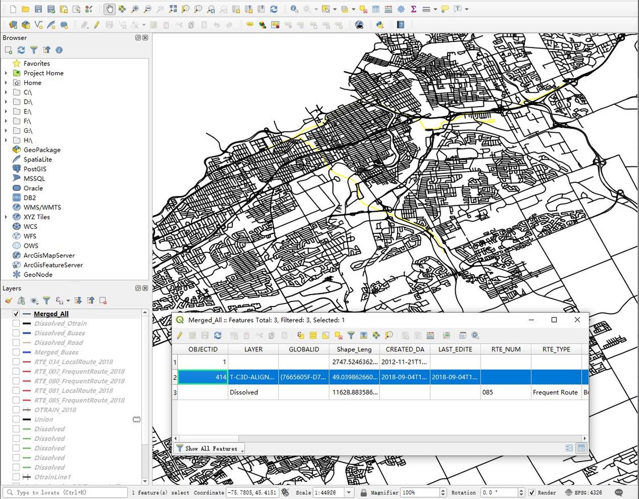
Task: Open the Field Calculator sigma icon
Action: (x=414, y=9)
